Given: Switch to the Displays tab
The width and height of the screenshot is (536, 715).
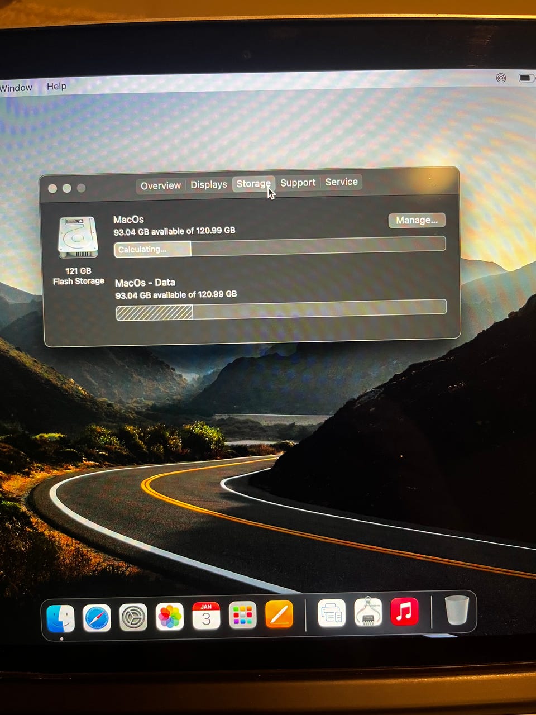Looking at the screenshot, I should tap(209, 184).
